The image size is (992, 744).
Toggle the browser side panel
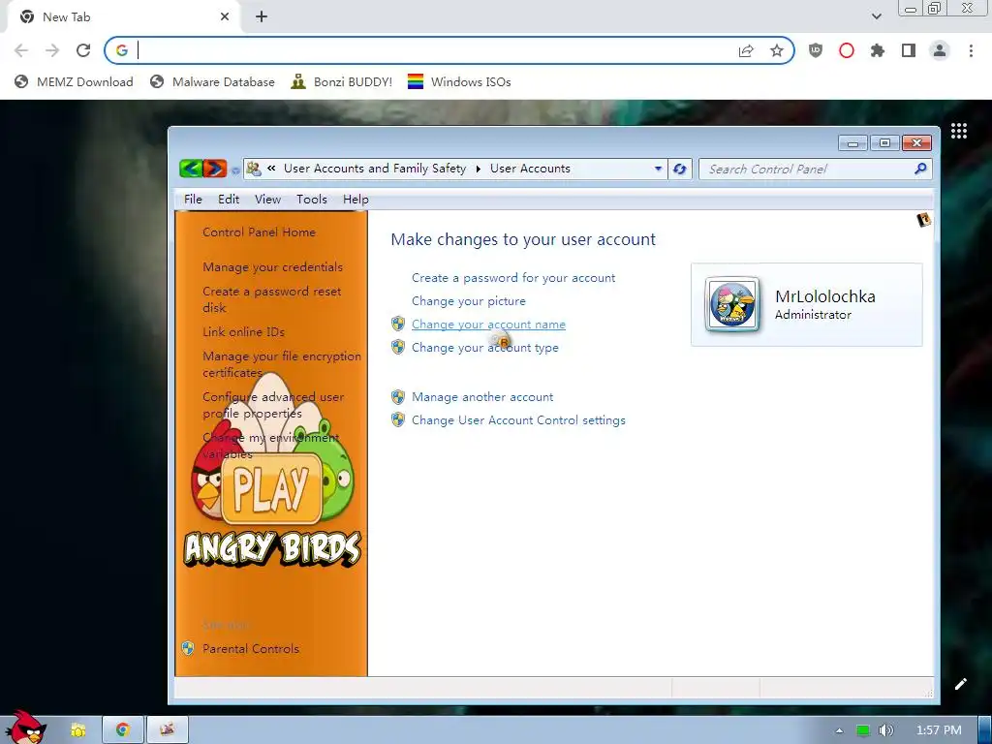pos(909,50)
